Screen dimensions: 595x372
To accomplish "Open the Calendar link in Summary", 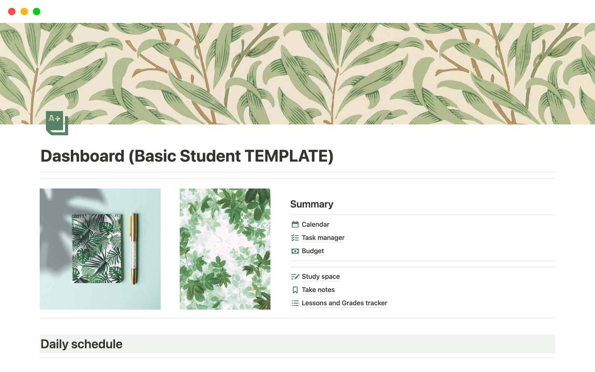I will [x=315, y=224].
